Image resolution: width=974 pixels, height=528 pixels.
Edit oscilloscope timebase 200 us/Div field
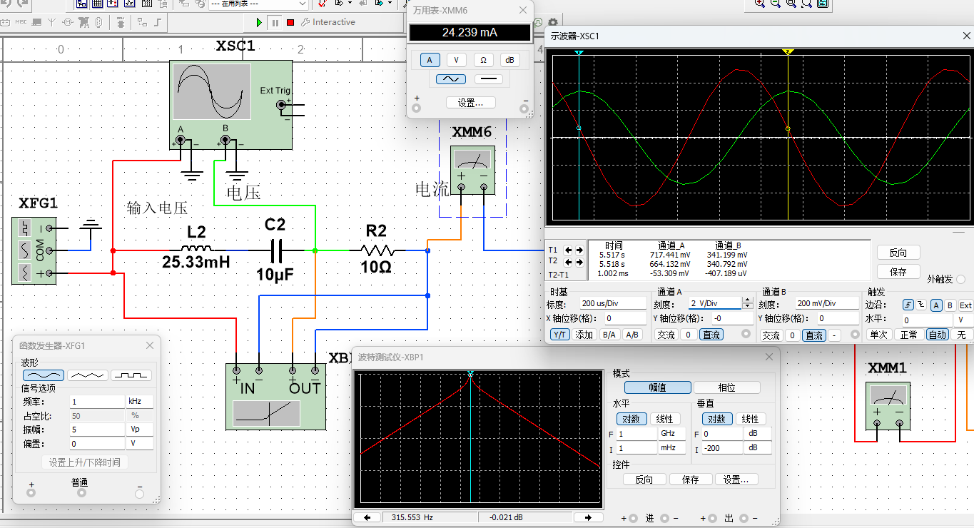coord(612,303)
